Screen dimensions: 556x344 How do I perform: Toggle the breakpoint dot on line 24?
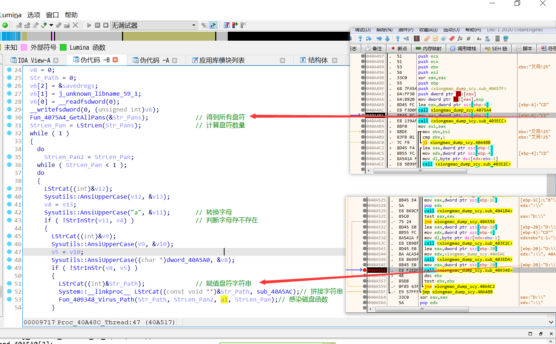pos(9,70)
